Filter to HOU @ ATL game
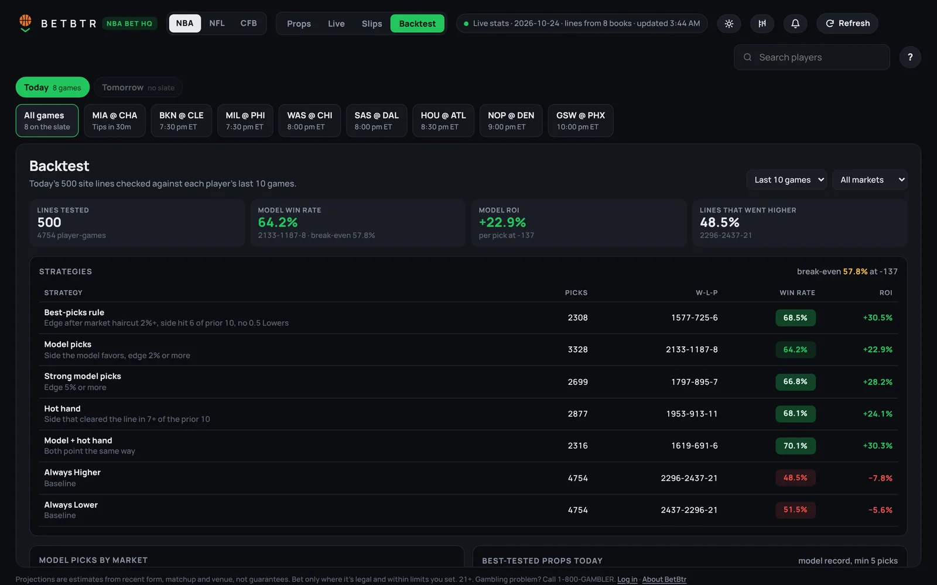Image resolution: width=937 pixels, height=585 pixels. point(443,121)
